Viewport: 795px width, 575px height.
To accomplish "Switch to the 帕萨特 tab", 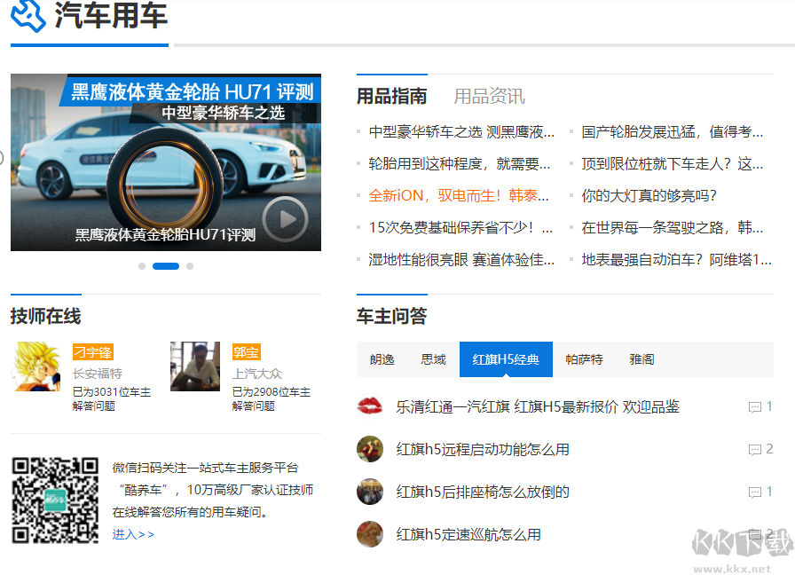I will click(x=584, y=359).
